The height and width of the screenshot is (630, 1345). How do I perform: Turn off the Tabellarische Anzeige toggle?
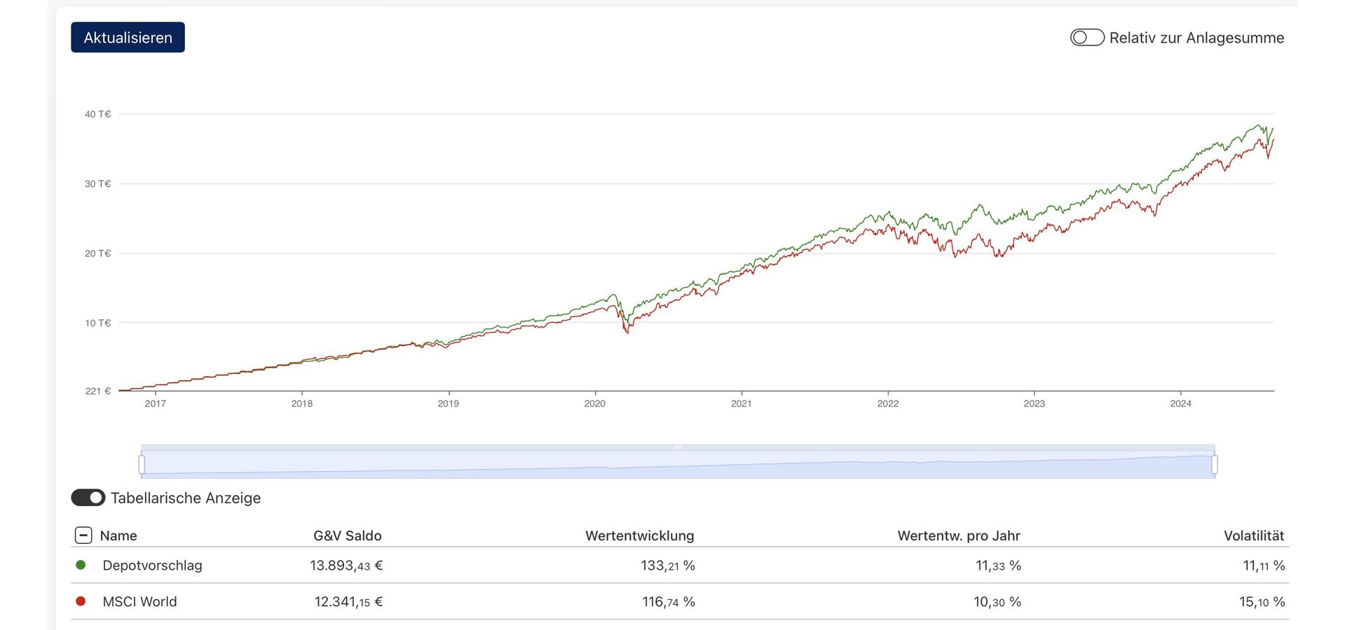click(x=88, y=498)
